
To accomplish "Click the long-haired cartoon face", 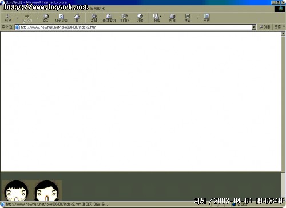I will click(47, 191).
